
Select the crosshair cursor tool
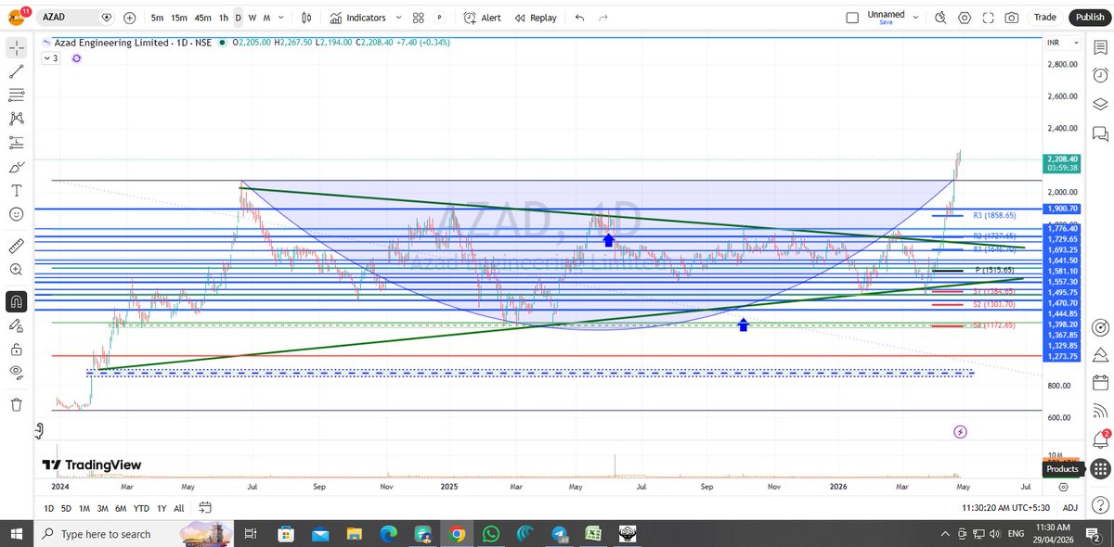16,46
